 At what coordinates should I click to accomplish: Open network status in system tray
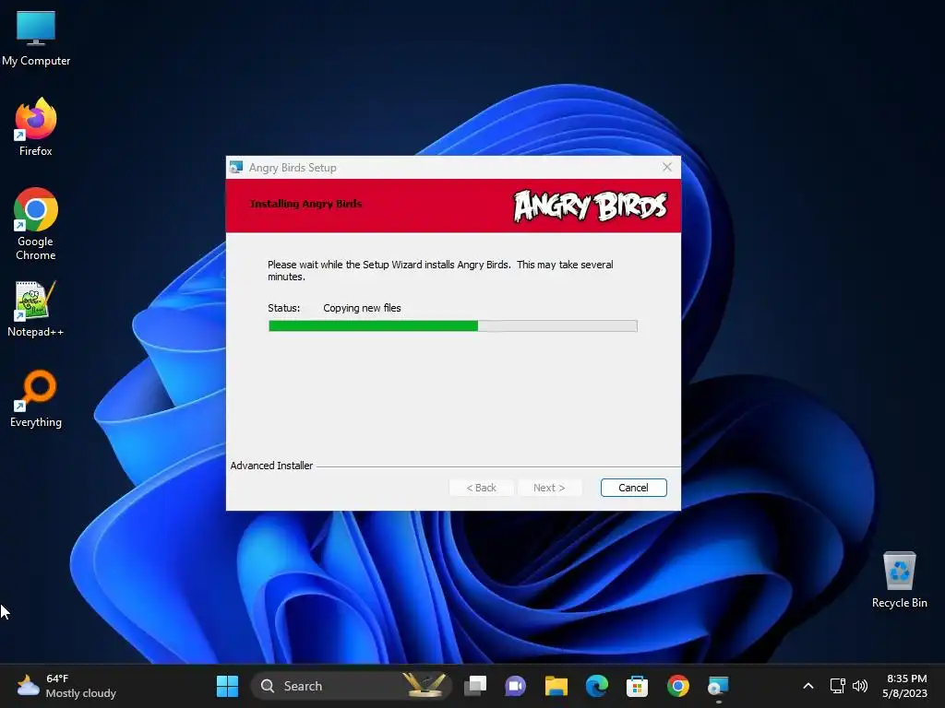[x=837, y=686]
